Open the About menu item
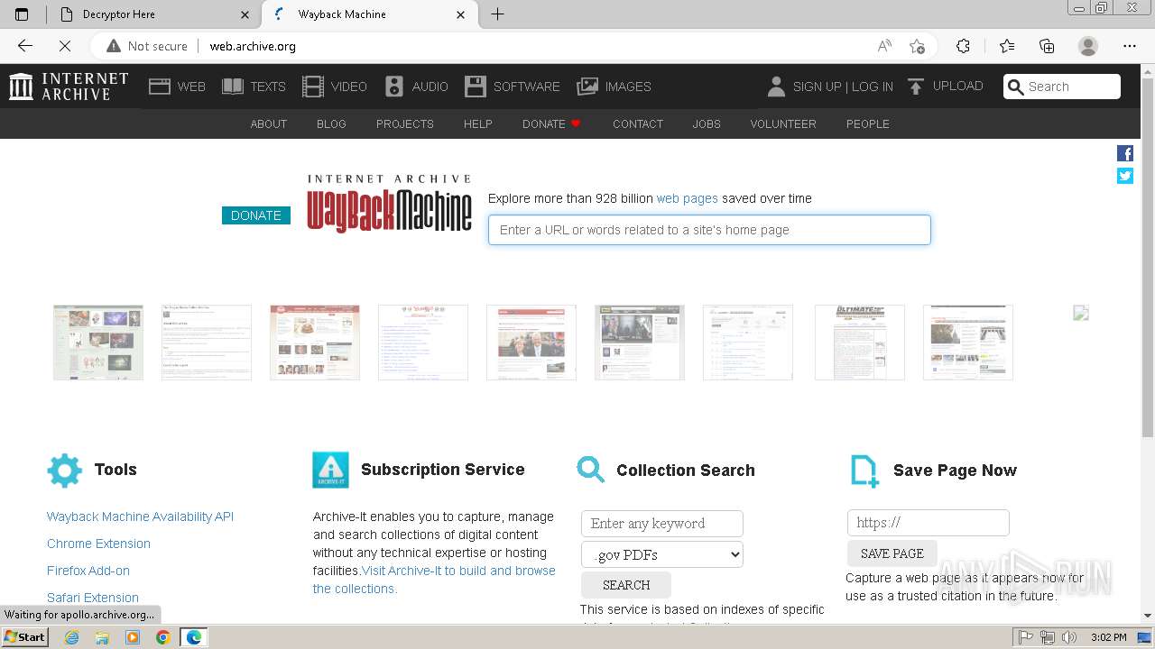 pyautogui.click(x=269, y=124)
